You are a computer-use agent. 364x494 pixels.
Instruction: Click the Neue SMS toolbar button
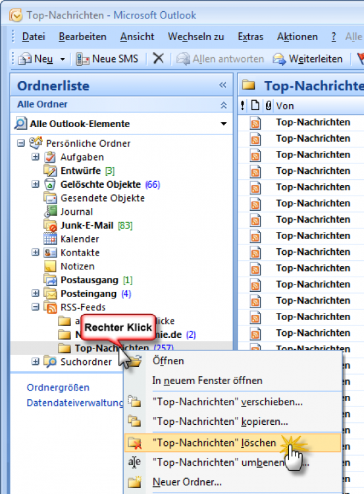click(x=107, y=59)
